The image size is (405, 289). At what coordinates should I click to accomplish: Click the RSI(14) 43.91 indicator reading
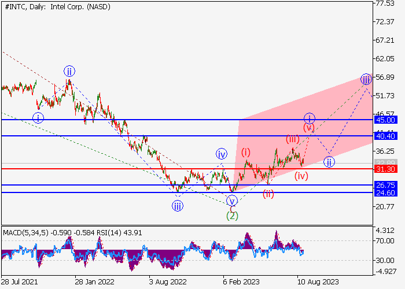119,233
